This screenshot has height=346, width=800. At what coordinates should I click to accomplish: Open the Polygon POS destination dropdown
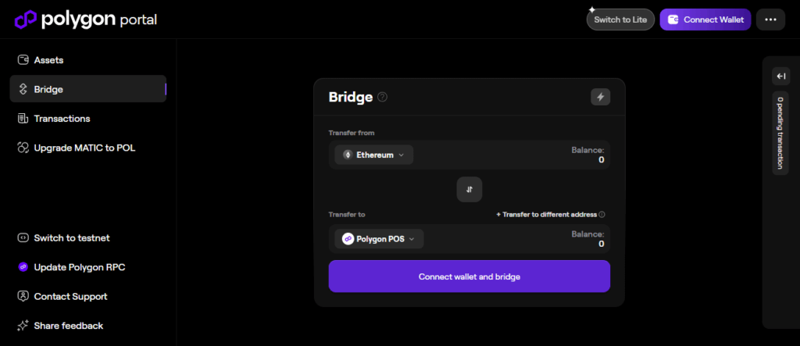[380, 239]
